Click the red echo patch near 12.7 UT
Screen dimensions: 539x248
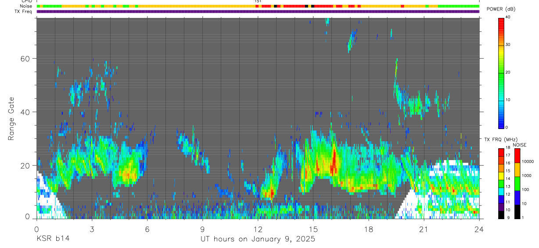click(272, 192)
